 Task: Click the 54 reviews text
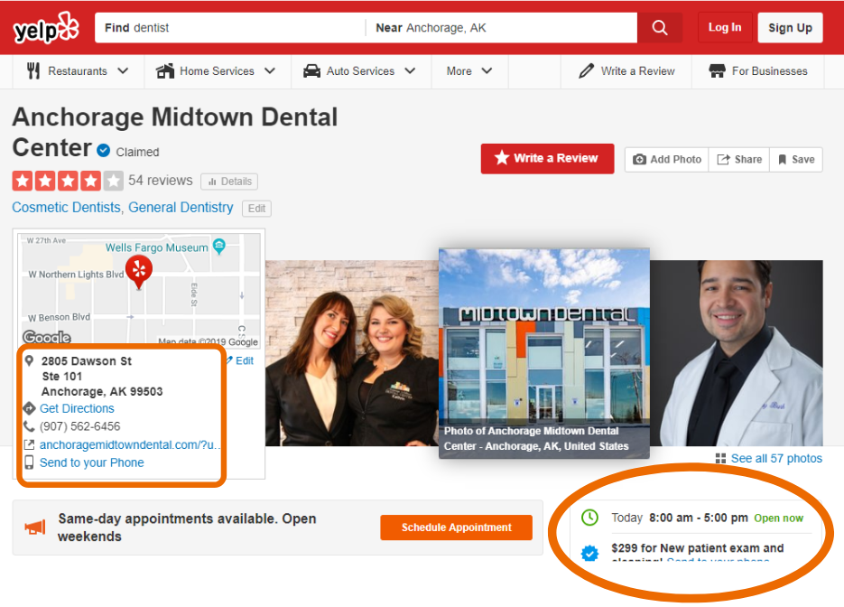161,181
